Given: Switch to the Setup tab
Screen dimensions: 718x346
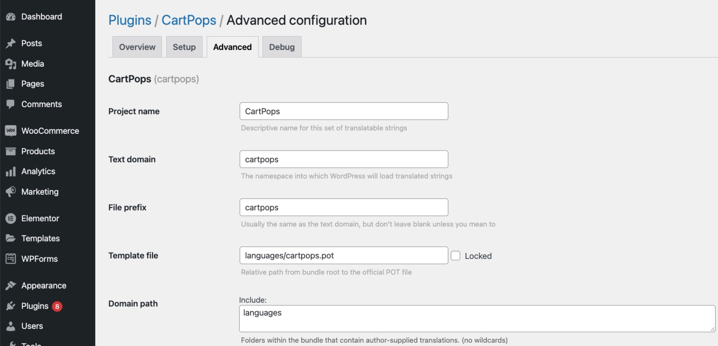Looking at the screenshot, I should coord(184,47).
